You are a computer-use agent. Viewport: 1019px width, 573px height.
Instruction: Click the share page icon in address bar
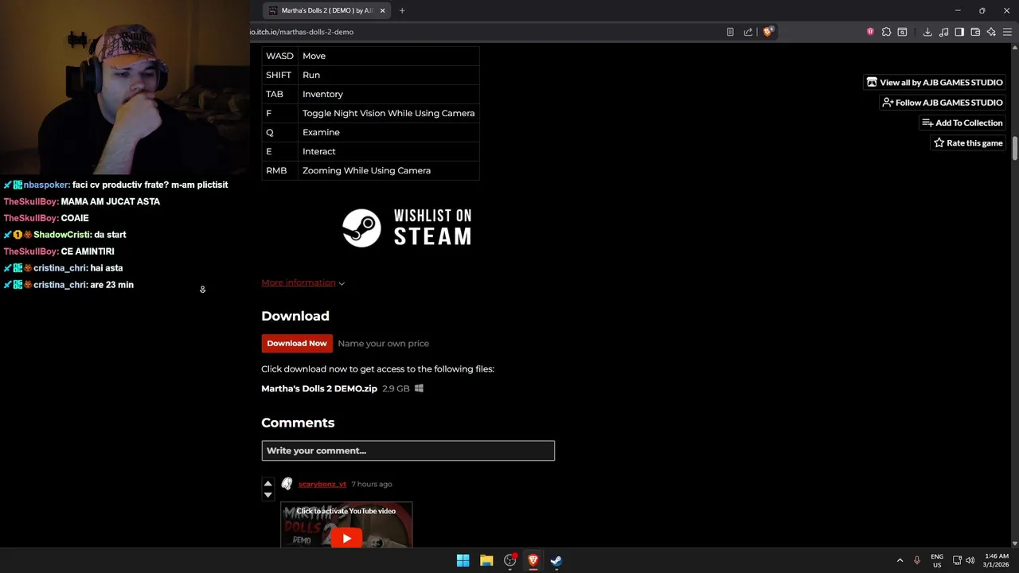(x=748, y=32)
